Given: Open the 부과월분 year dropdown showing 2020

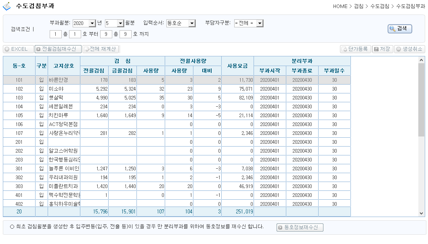Looking at the screenshot, I should click(84, 23).
